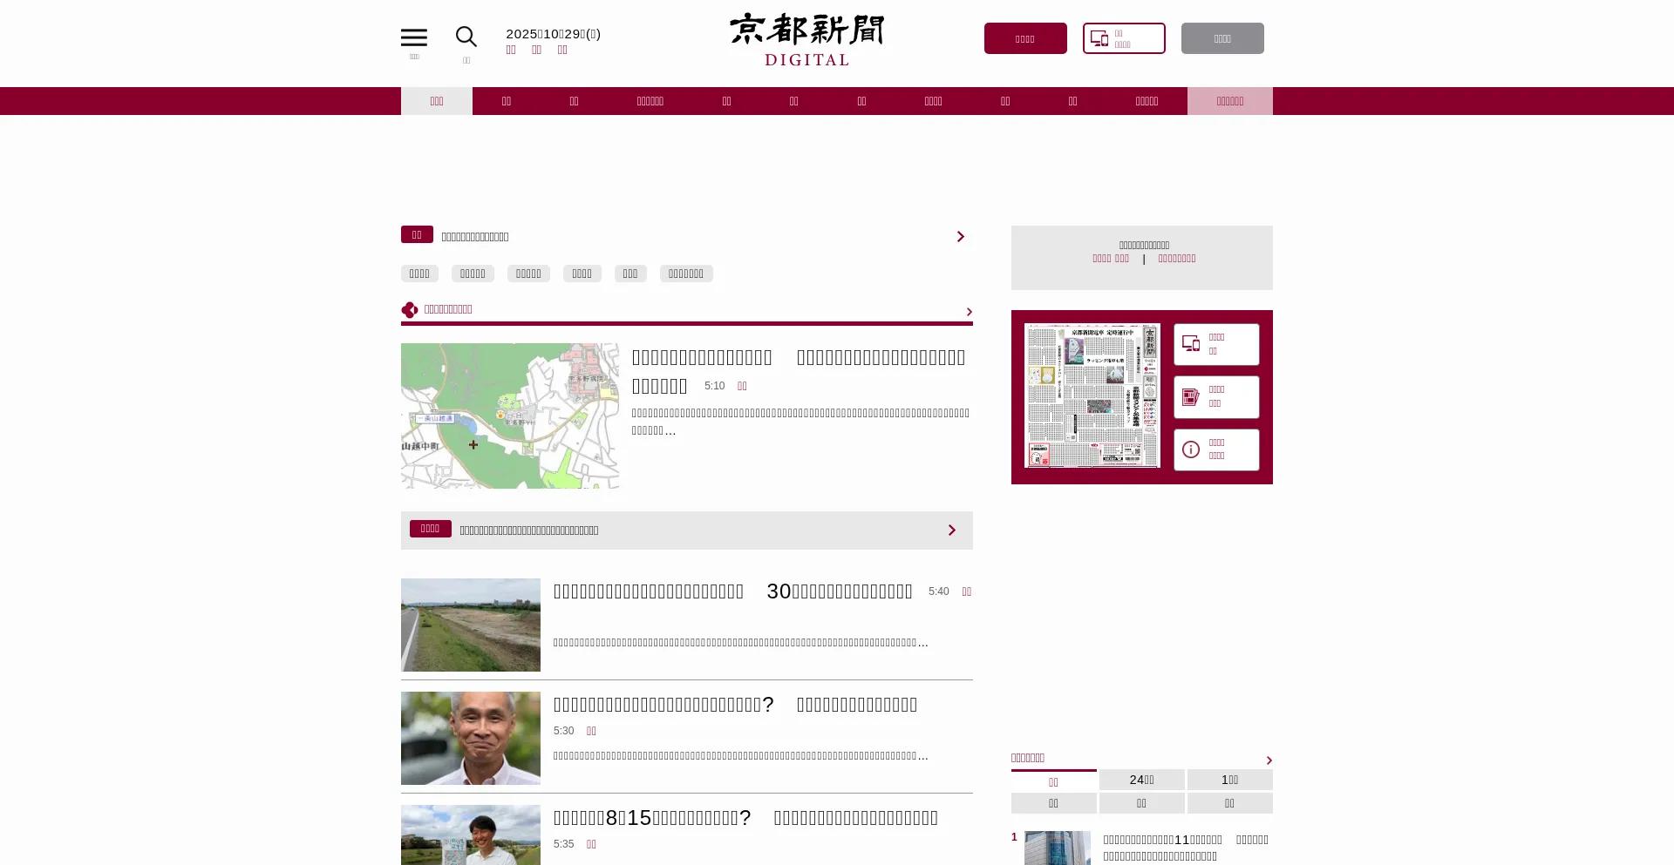Click the chevron on the gray notice bar

click(x=951, y=530)
